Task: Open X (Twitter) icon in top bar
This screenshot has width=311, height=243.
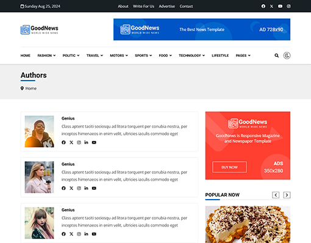Action: (271, 6)
